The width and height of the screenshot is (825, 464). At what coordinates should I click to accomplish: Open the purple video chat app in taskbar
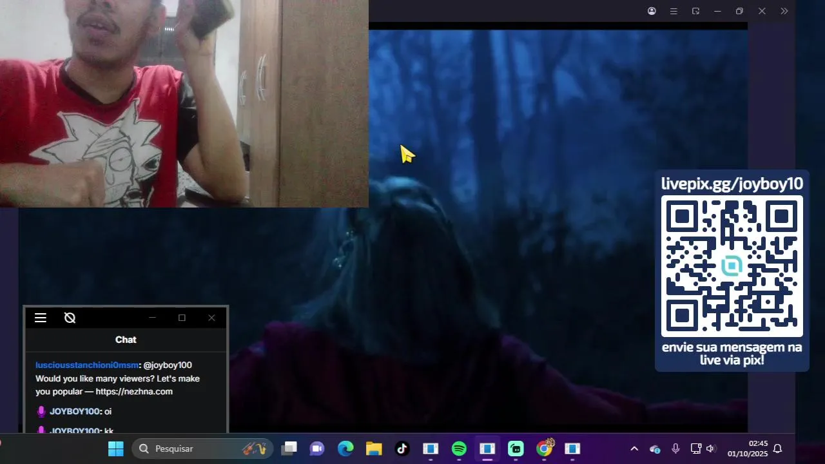pyautogui.click(x=316, y=449)
